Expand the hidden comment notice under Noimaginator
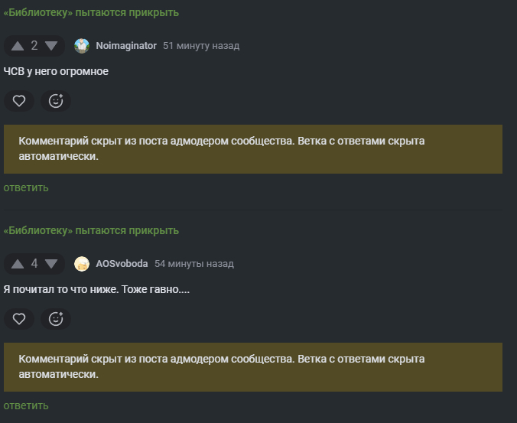This screenshot has width=517, height=423. (x=252, y=149)
